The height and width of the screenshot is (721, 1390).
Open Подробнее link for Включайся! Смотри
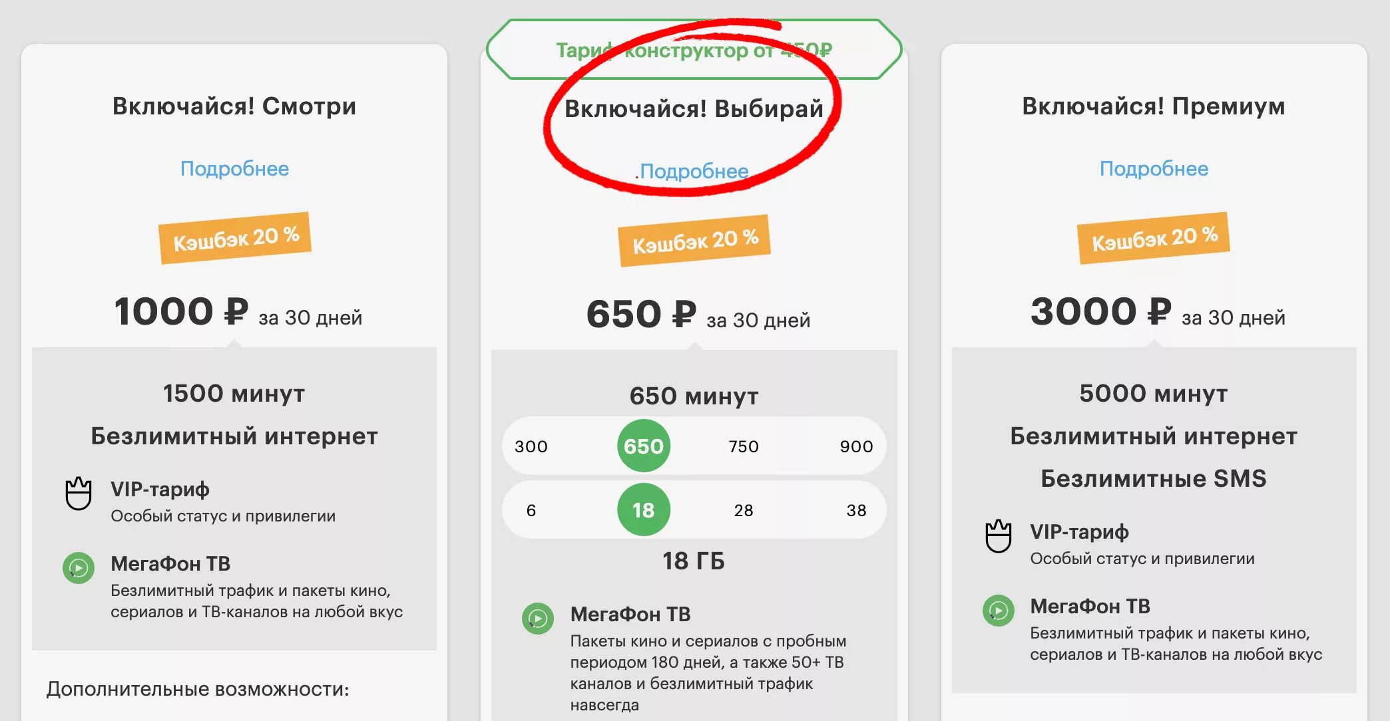(x=230, y=170)
